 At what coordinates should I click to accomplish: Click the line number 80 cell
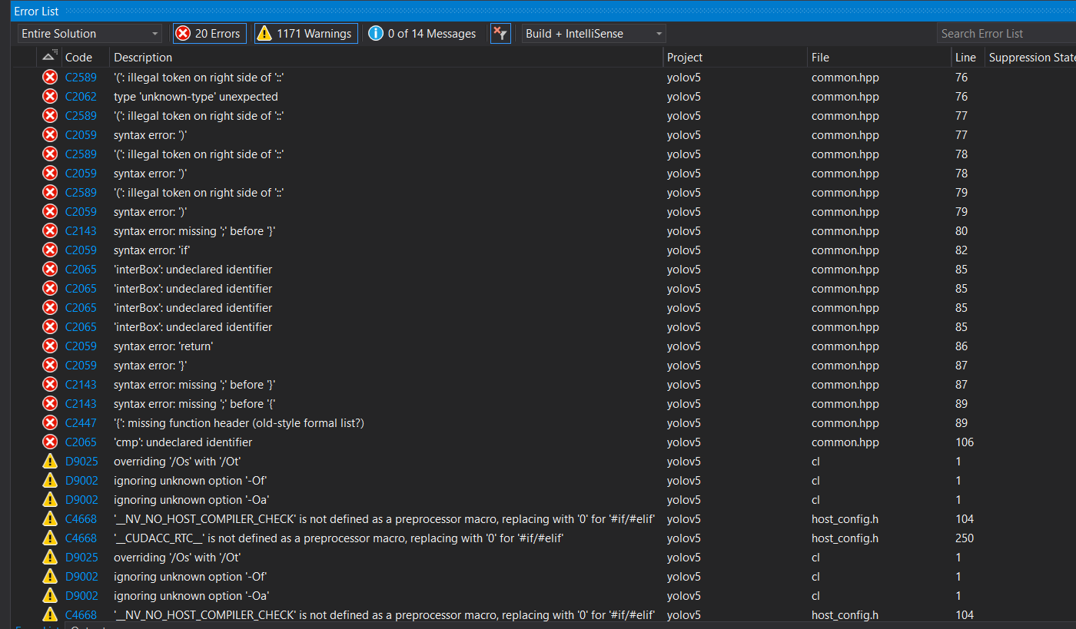(961, 231)
